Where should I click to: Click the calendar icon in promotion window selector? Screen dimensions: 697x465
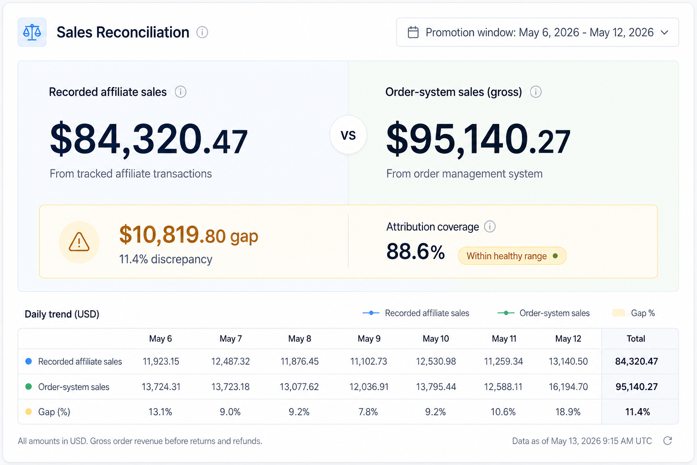413,32
